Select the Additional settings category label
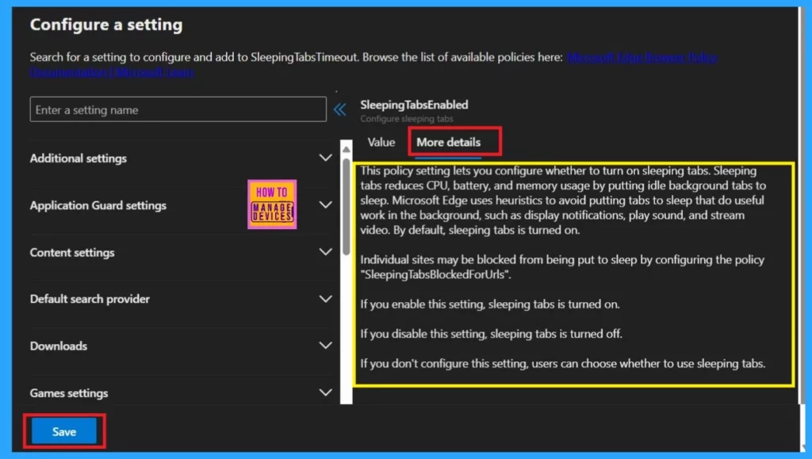The width and height of the screenshot is (812, 459). coord(79,159)
